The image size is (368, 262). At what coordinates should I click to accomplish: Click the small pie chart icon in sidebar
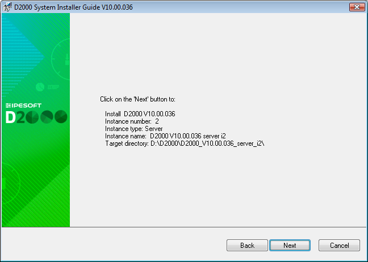click(40, 87)
